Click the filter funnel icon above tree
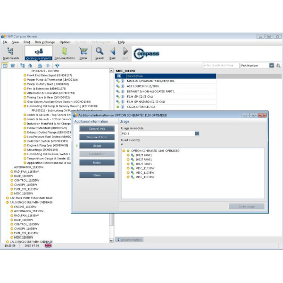The height and width of the screenshot is (283, 283). 57,66
